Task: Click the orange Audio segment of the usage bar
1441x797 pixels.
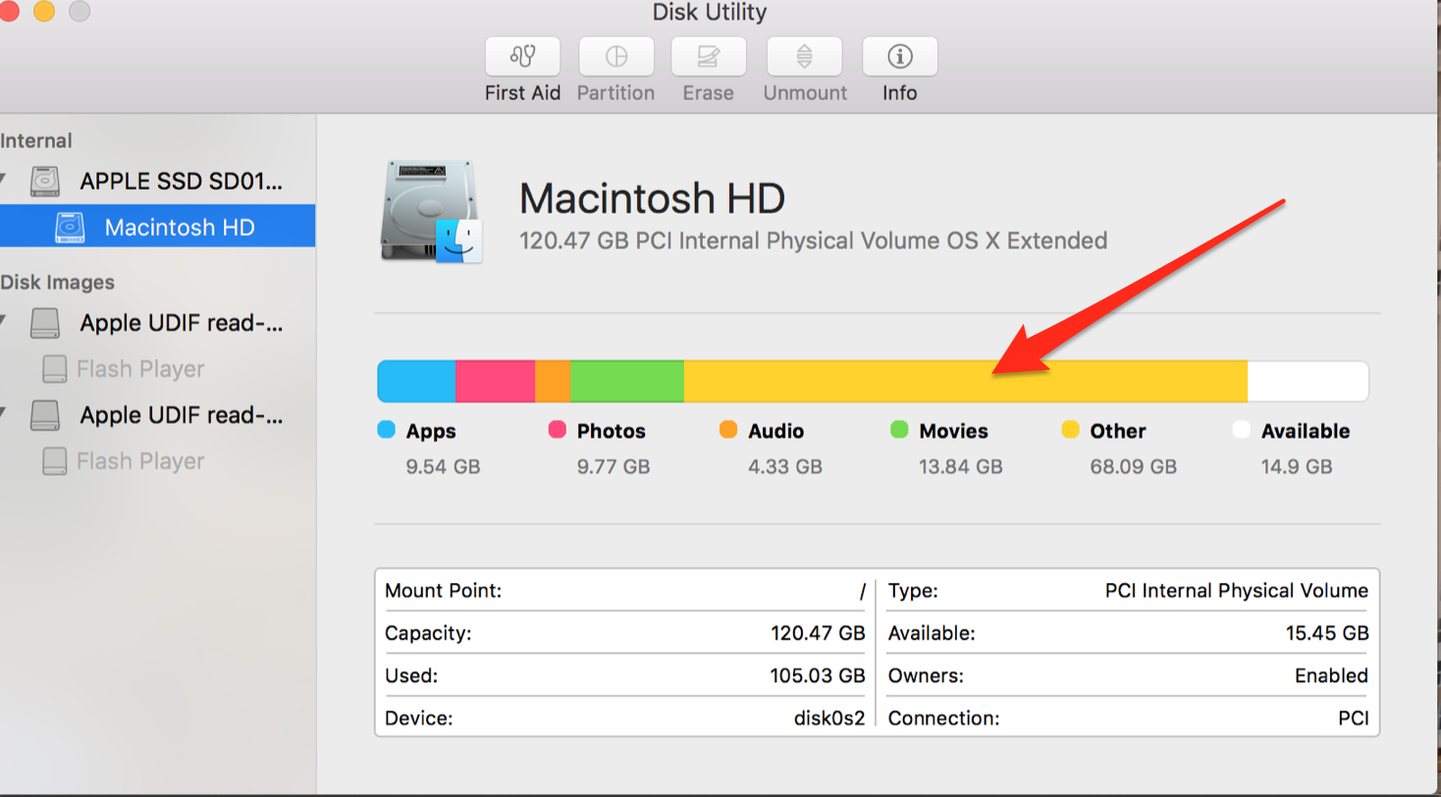Action: [553, 381]
